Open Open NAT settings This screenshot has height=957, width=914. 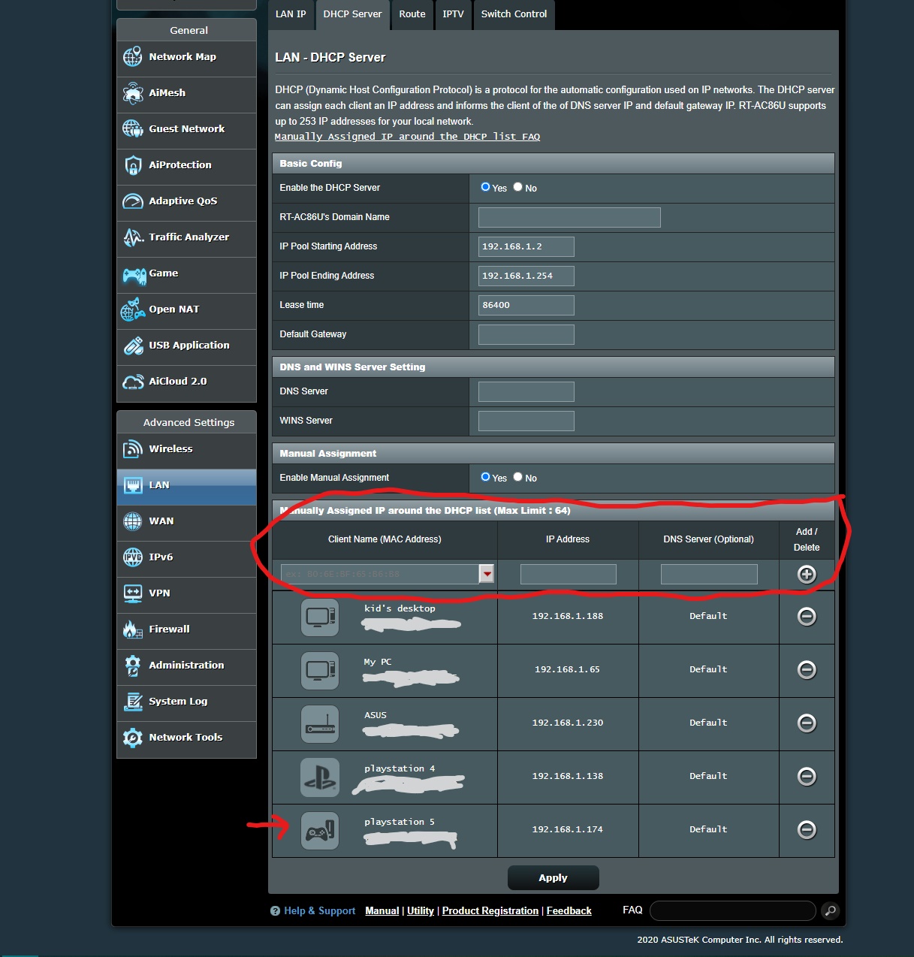(x=186, y=309)
